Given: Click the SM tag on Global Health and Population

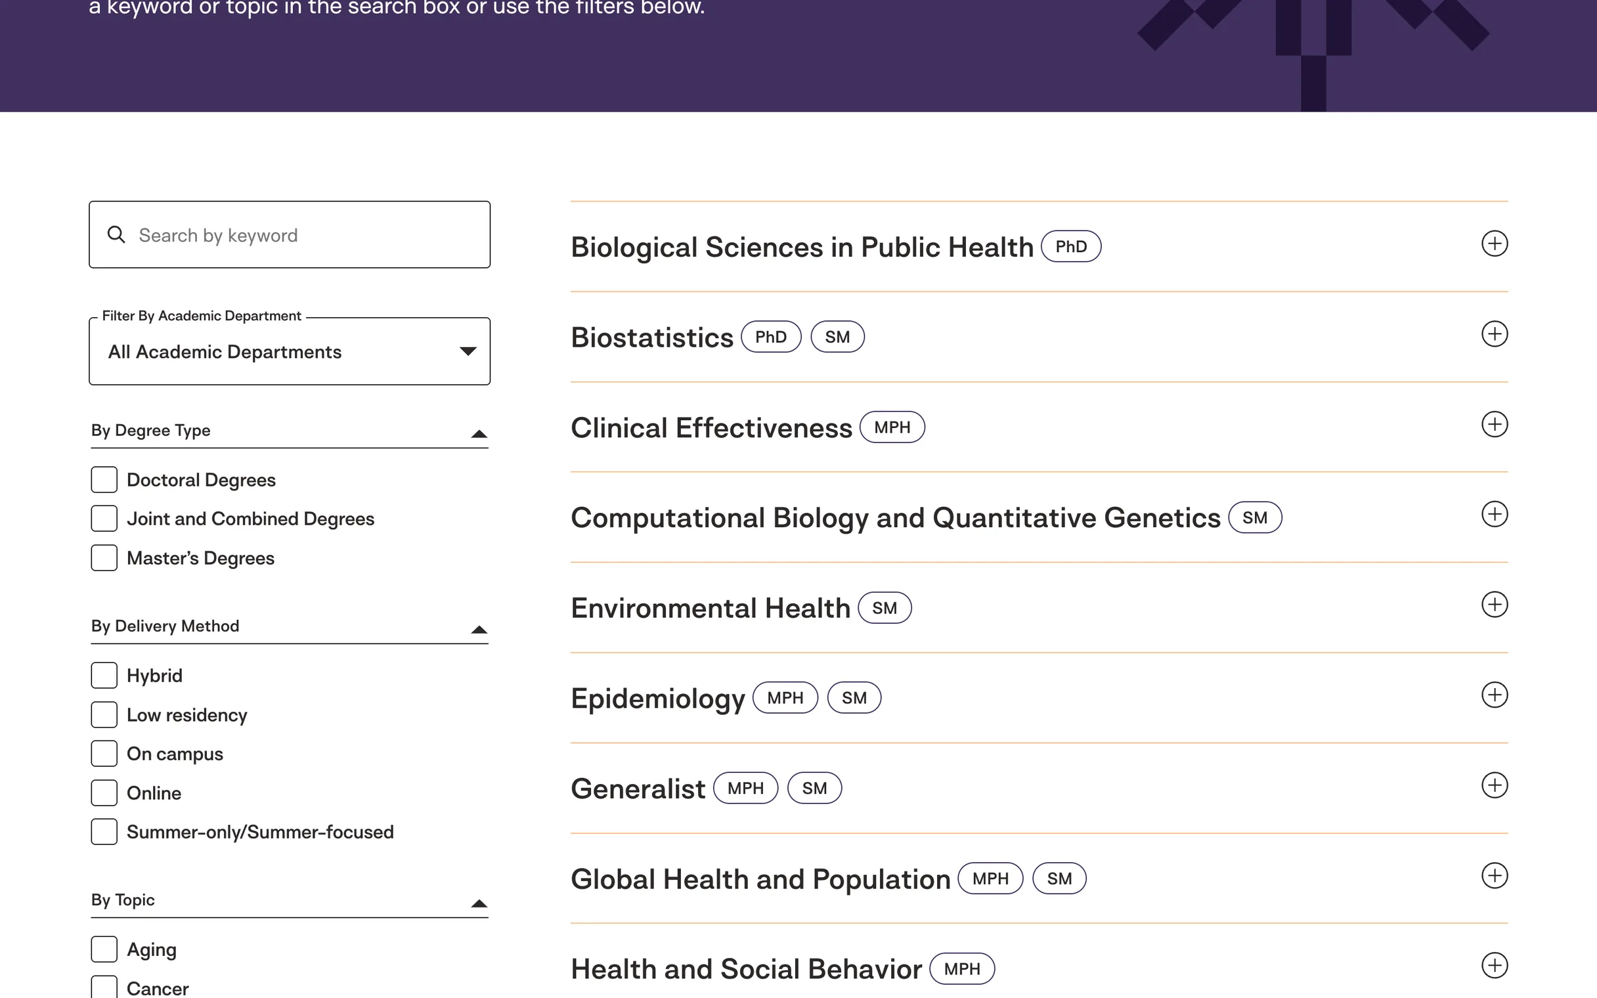Looking at the screenshot, I should [x=1059, y=879].
